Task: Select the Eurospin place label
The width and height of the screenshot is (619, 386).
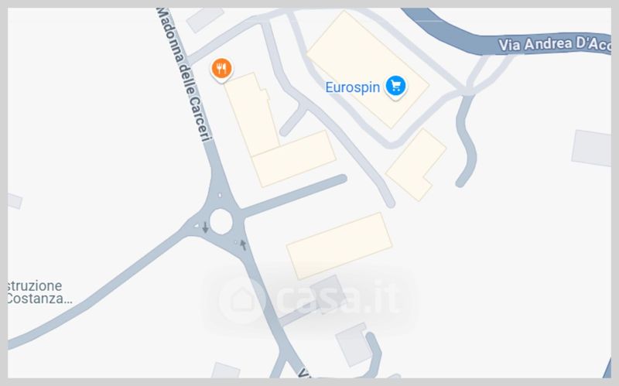Action: pos(352,87)
